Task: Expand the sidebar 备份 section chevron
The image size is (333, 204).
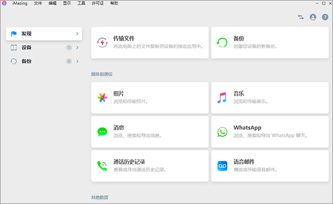Action: (78, 61)
